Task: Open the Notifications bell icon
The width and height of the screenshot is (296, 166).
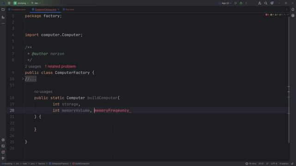Action: pos(293,9)
